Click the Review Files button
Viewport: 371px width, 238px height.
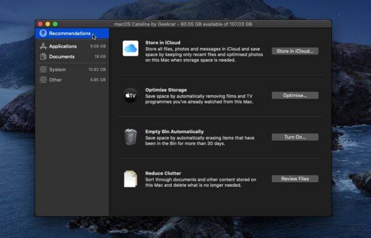pyautogui.click(x=295, y=179)
